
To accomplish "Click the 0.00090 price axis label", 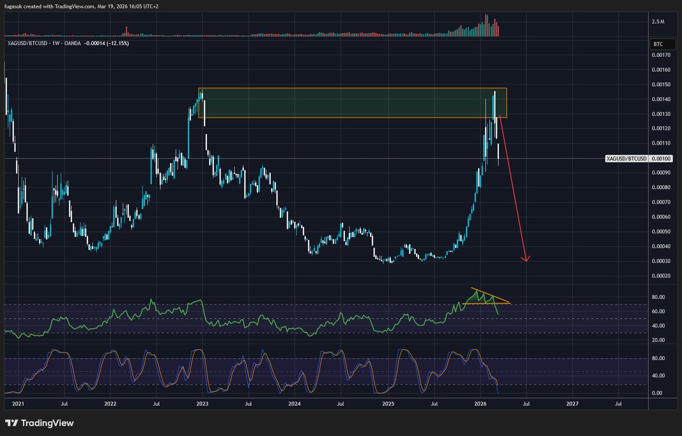I will click(x=660, y=173).
